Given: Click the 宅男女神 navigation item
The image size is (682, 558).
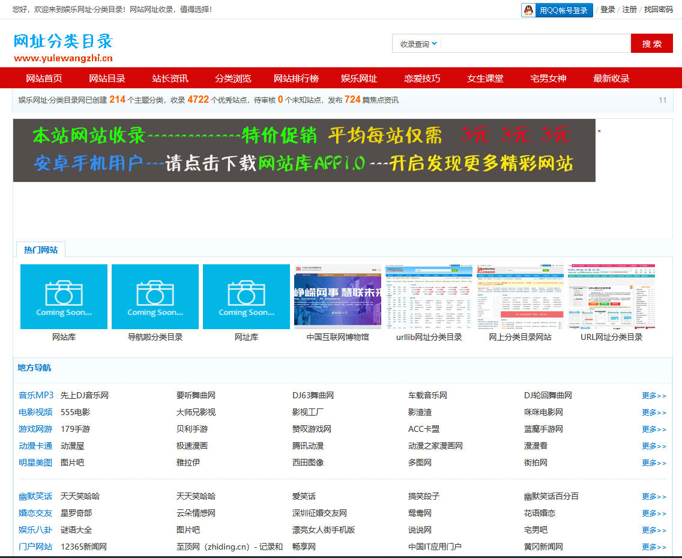Looking at the screenshot, I should [547, 77].
